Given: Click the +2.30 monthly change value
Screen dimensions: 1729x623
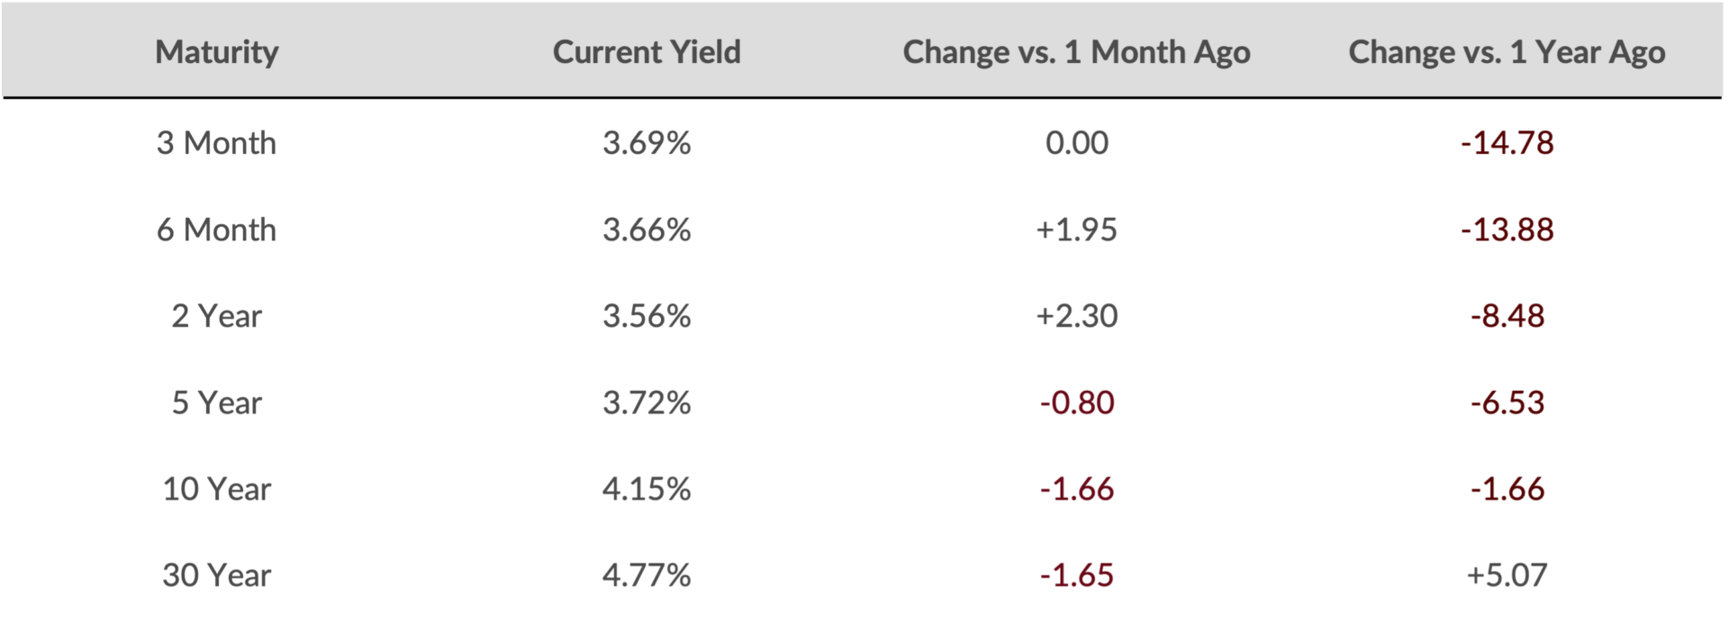Looking at the screenshot, I should pyautogui.click(x=1077, y=316).
